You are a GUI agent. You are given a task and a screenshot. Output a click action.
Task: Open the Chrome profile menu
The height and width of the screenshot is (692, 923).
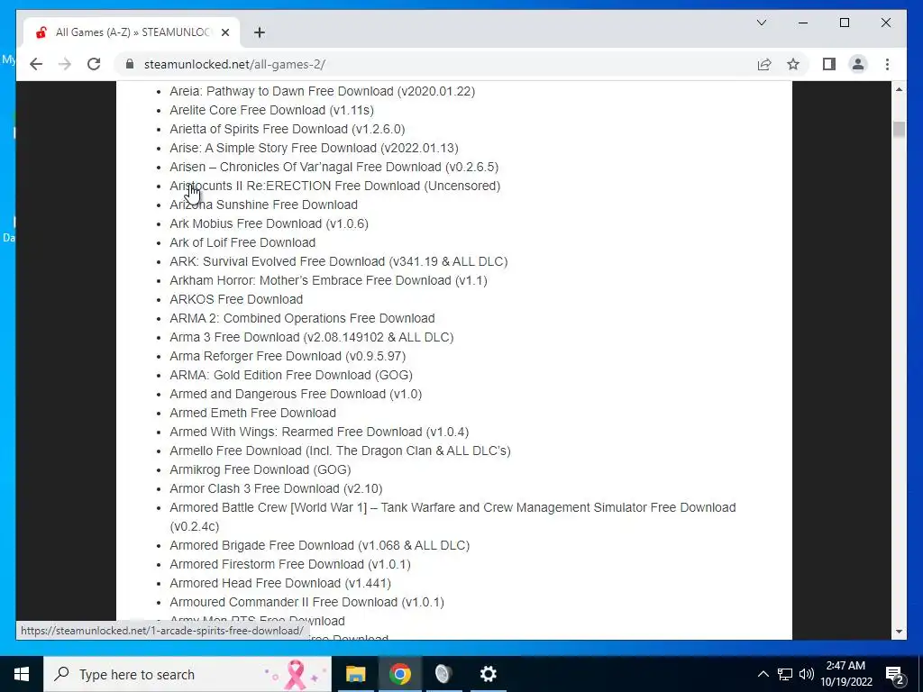coord(858,64)
